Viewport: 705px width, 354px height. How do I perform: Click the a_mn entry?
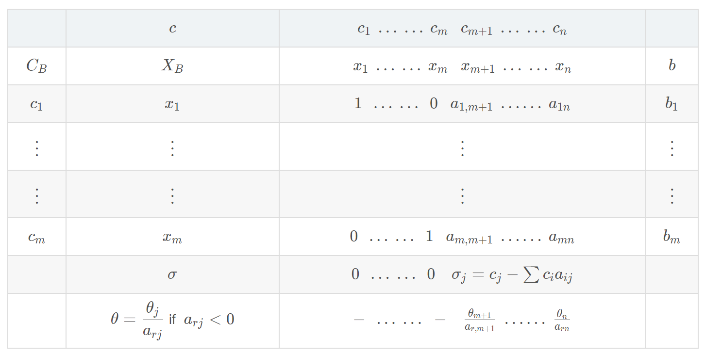[x=561, y=238]
